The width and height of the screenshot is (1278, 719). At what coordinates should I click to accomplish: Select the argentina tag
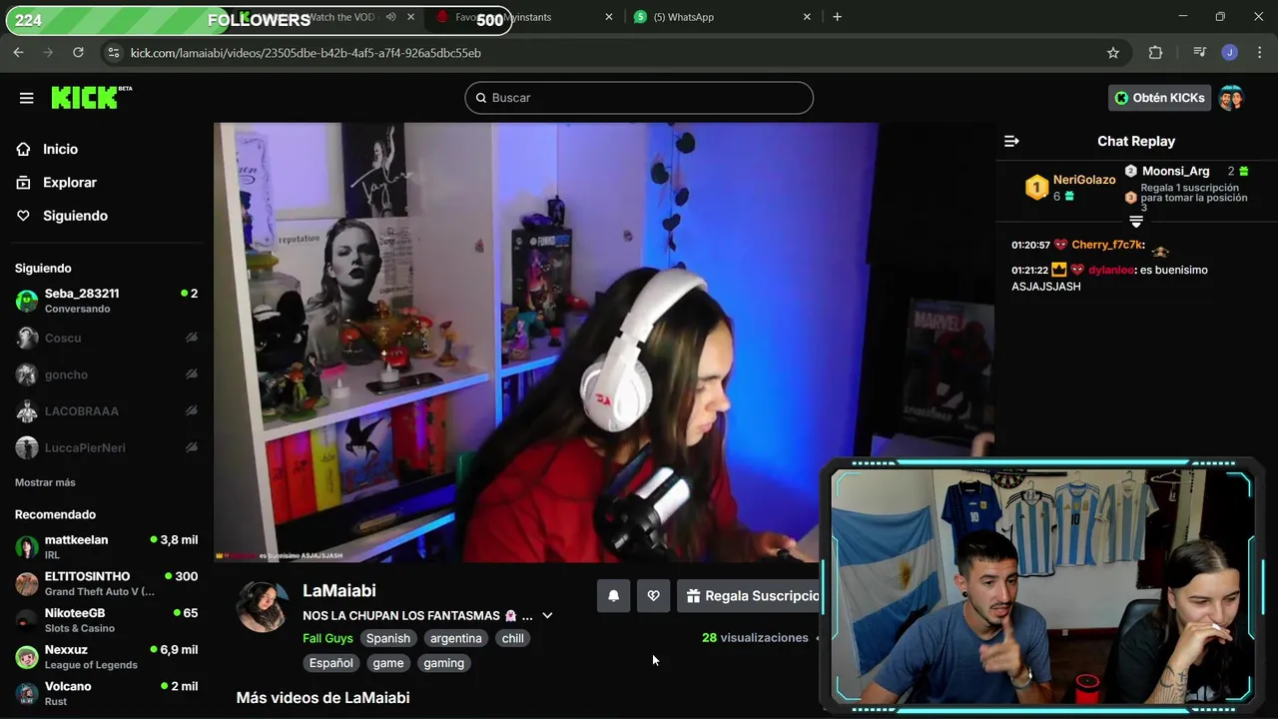(x=456, y=639)
